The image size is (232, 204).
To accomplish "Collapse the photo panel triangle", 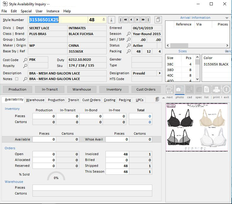I will [164, 98].
